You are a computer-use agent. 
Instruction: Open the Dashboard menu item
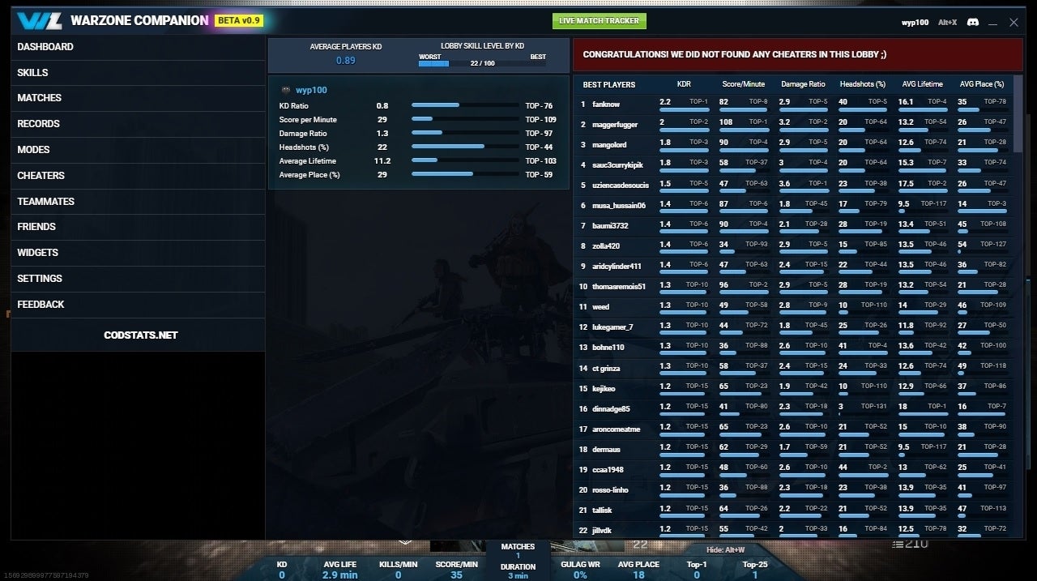click(x=45, y=47)
